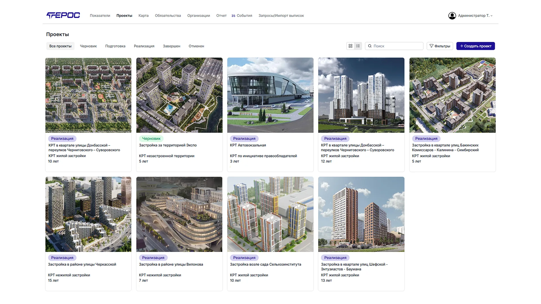Go to Обязательства section
The height and width of the screenshot is (304, 541).
point(168,15)
